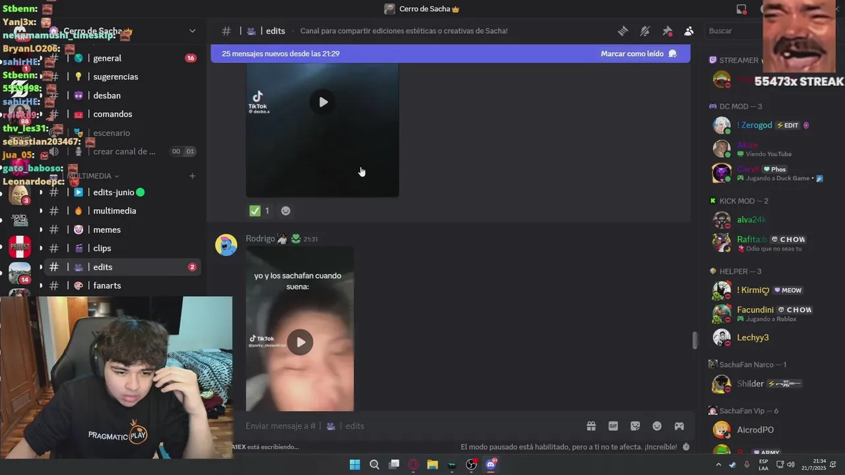Open the sticker picker
The width and height of the screenshot is (845, 475).
635,426
